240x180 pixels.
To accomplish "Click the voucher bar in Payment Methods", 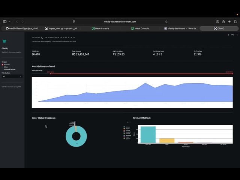I will [x=186, y=142].
